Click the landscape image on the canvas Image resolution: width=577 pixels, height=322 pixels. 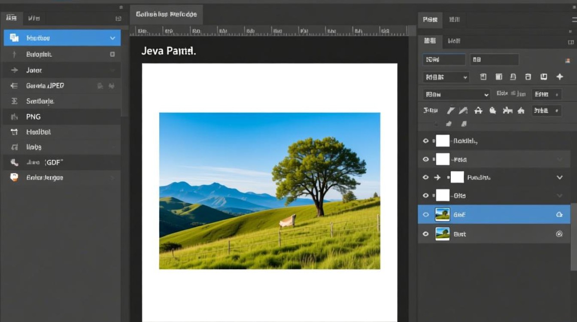270,191
